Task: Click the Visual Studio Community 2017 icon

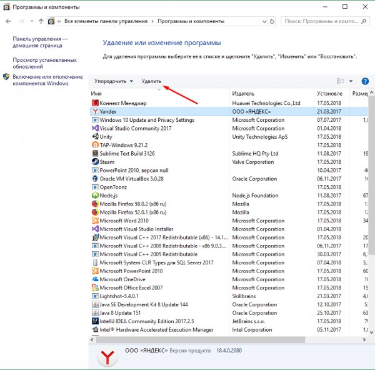Action: pyautogui.click(x=95, y=128)
